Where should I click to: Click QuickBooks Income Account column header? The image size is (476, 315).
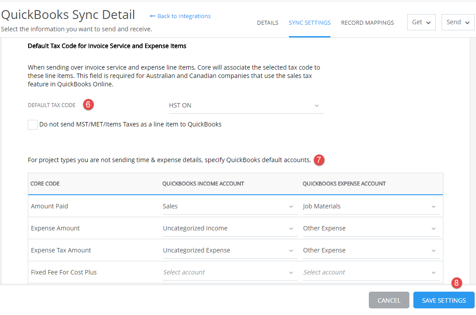[203, 184]
